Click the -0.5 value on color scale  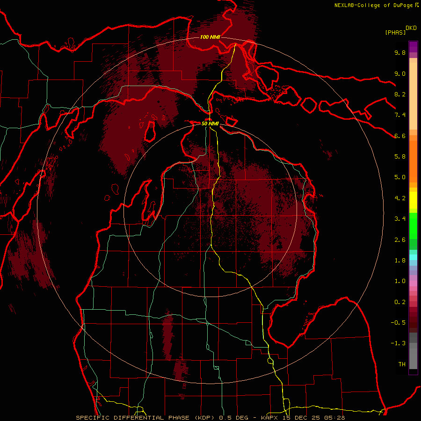pos(398,323)
